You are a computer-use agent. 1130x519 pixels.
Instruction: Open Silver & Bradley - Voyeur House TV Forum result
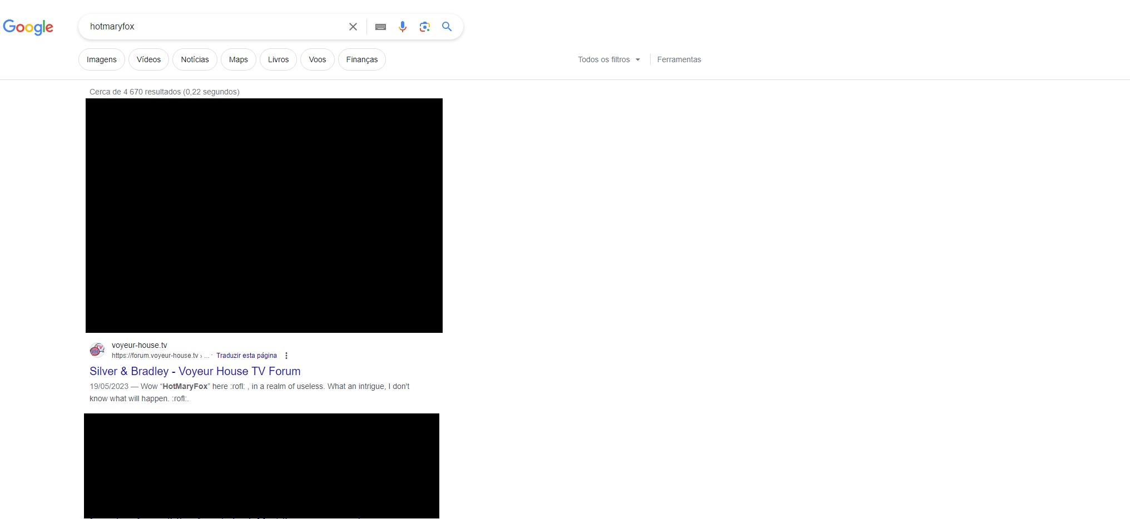(x=195, y=371)
